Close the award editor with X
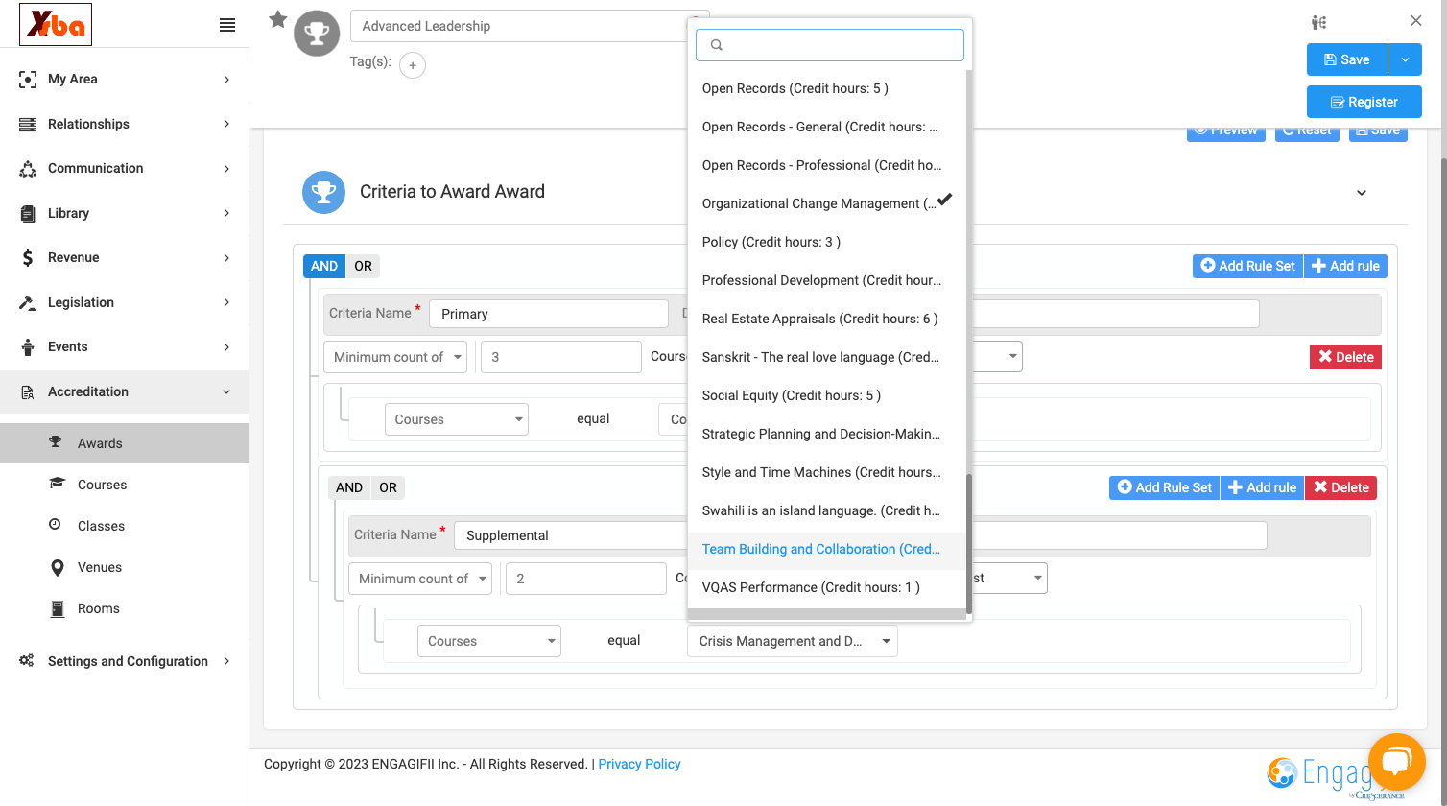Image resolution: width=1447 pixels, height=806 pixels. coord(1416,20)
